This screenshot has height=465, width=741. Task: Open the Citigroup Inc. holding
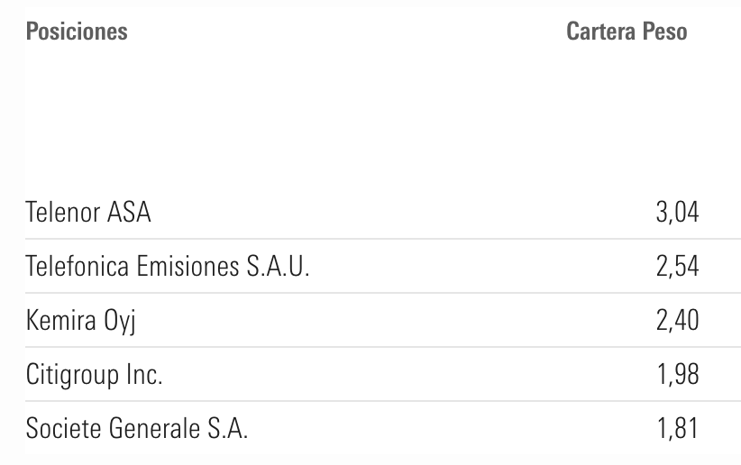point(95,375)
